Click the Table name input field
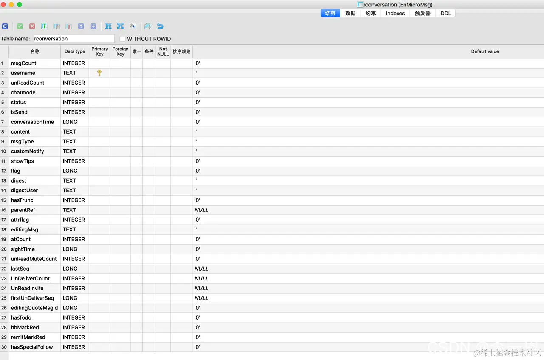The width and height of the screenshot is (544, 360). [74, 39]
